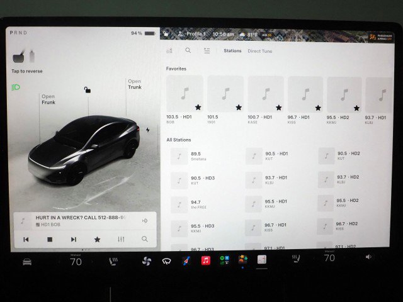Switch to the Stations tab
The height and width of the screenshot is (302, 403).
pos(232,51)
